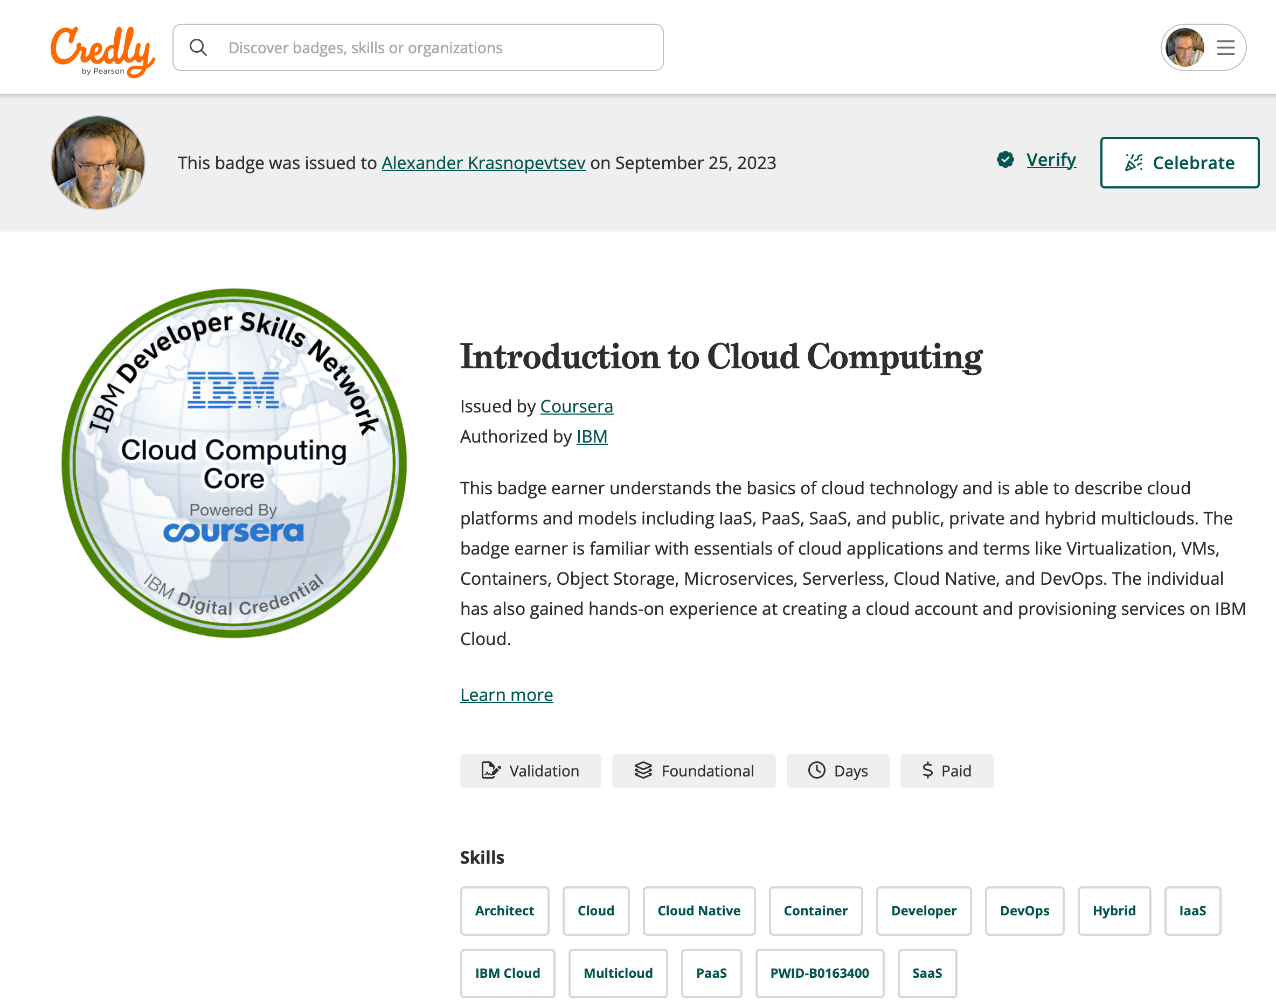Screen dimensions: 1276x1008
Task: Open Alexander Krasnopevtsev profile link
Action: [x=483, y=163]
